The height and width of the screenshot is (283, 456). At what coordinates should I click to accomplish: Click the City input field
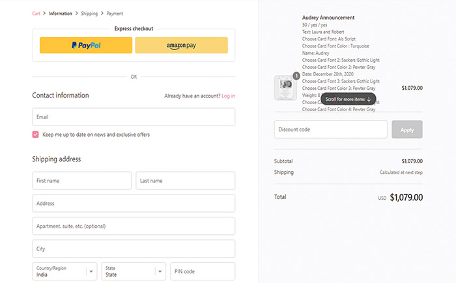tap(134, 249)
